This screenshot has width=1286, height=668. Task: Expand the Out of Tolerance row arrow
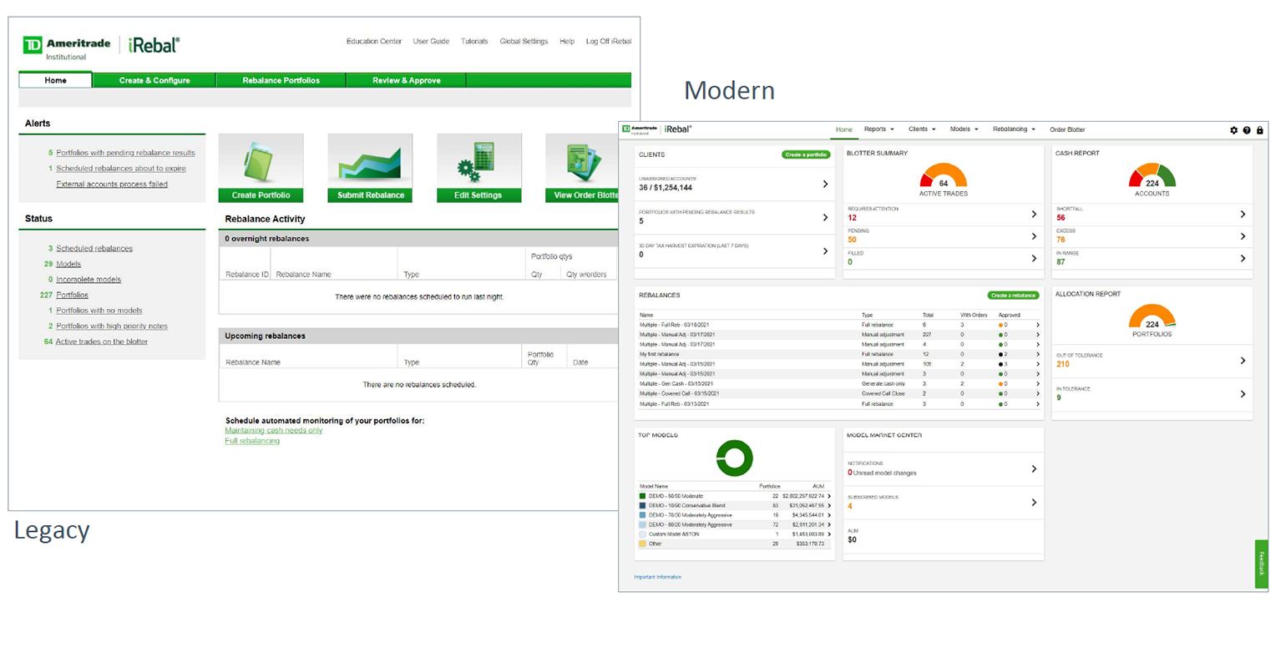(x=1243, y=361)
